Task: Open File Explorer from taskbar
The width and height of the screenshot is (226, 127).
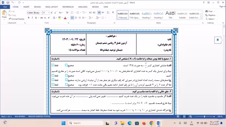Action: point(122,123)
